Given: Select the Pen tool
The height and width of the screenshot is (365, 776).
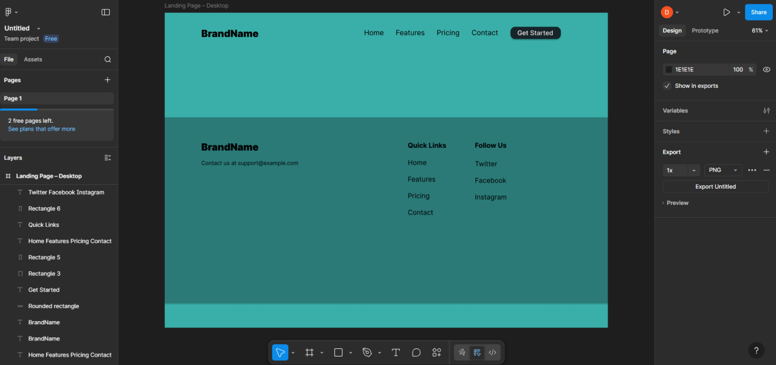Looking at the screenshot, I should pos(367,352).
